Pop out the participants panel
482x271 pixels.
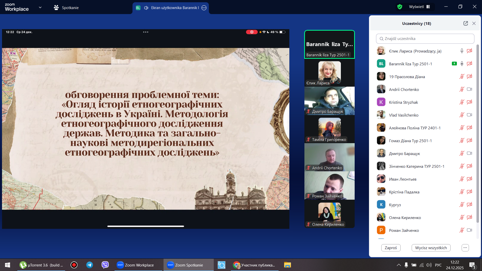pyautogui.click(x=465, y=23)
